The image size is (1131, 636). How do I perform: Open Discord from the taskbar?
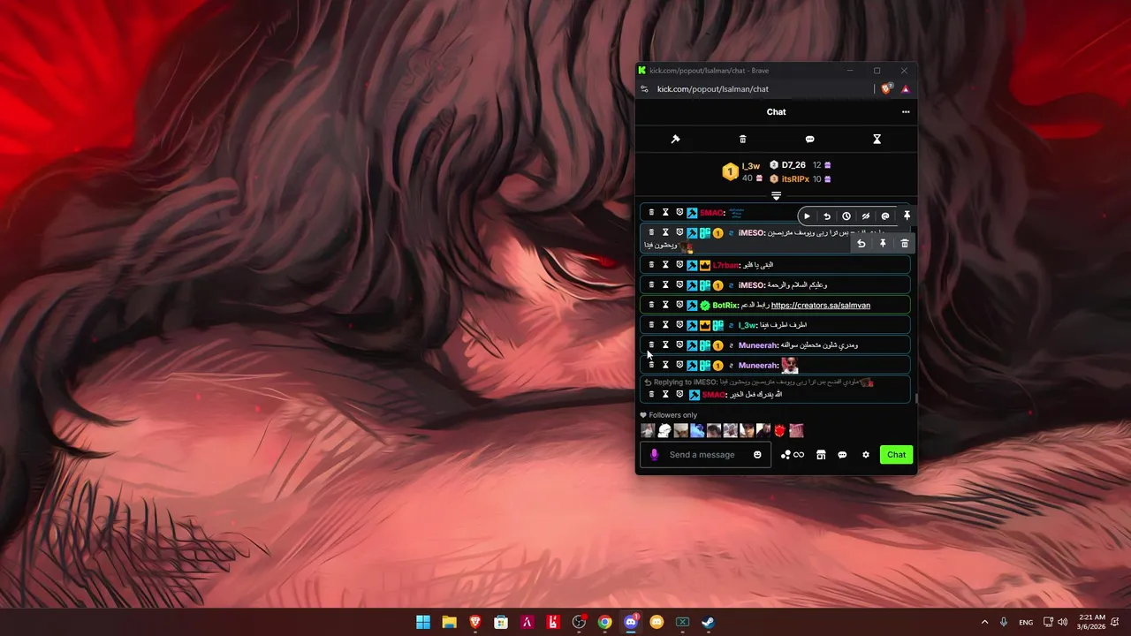click(631, 622)
